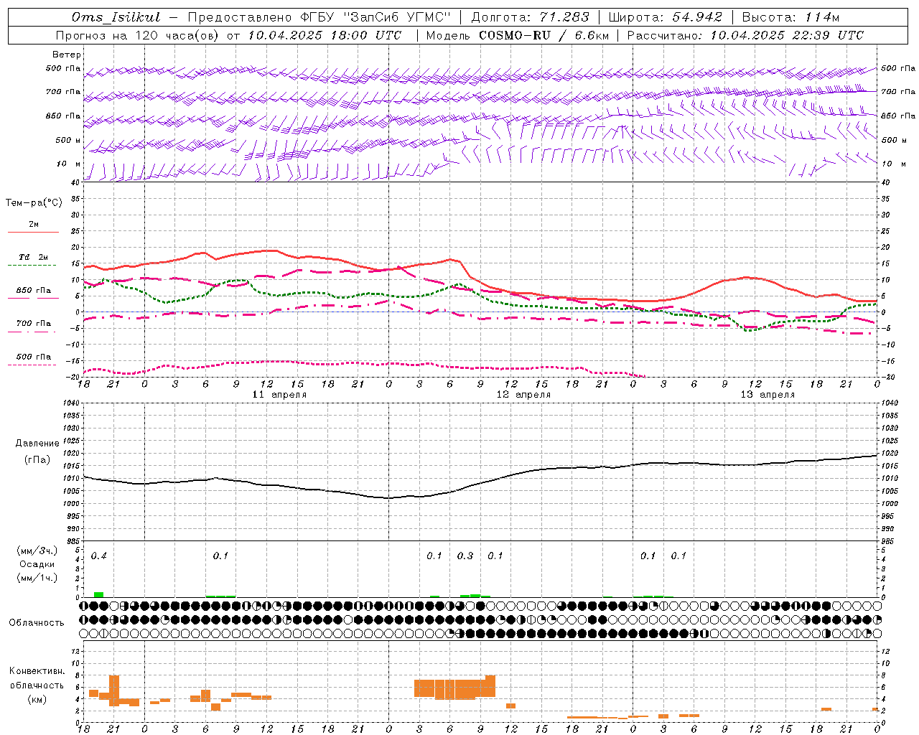The width and height of the screenshot is (919, 735).
Task: Click the 13 апреля date label
Action: (768, 395)
